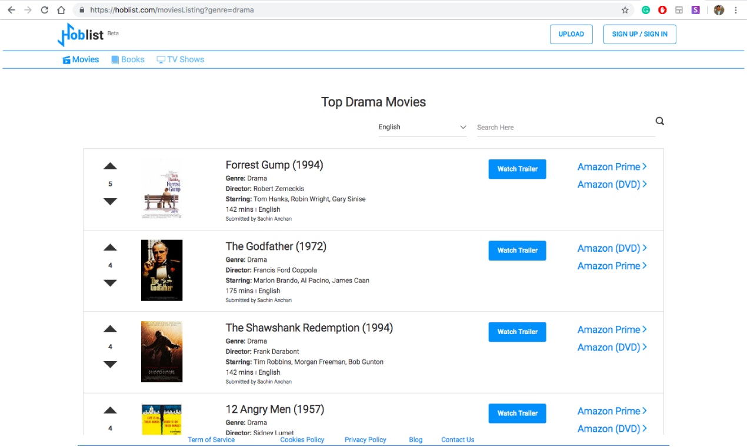747x447 pixels.
Task: Open Amazon (DVD) link for Shawshank Redemption
Action: 612,348
